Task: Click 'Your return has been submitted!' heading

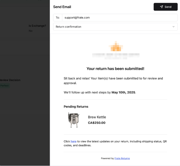Action: 115,69
